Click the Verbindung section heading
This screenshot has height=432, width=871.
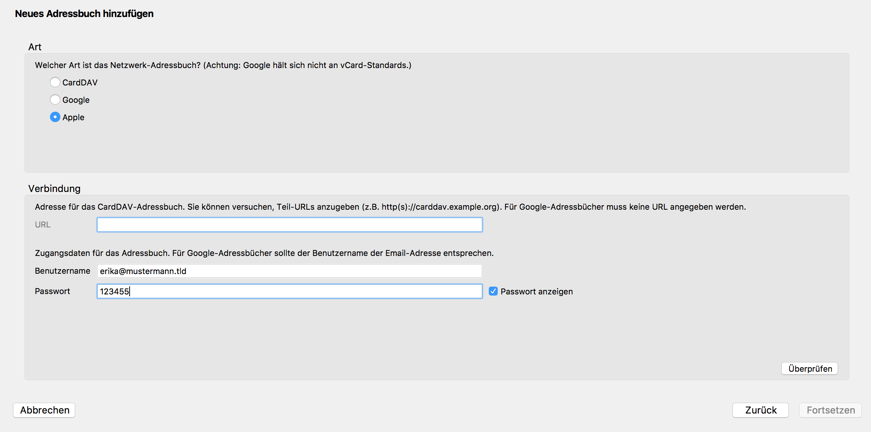click(54, 189)
